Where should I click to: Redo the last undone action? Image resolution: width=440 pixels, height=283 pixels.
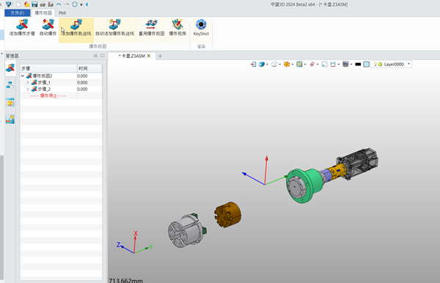(x=67, y=4)
